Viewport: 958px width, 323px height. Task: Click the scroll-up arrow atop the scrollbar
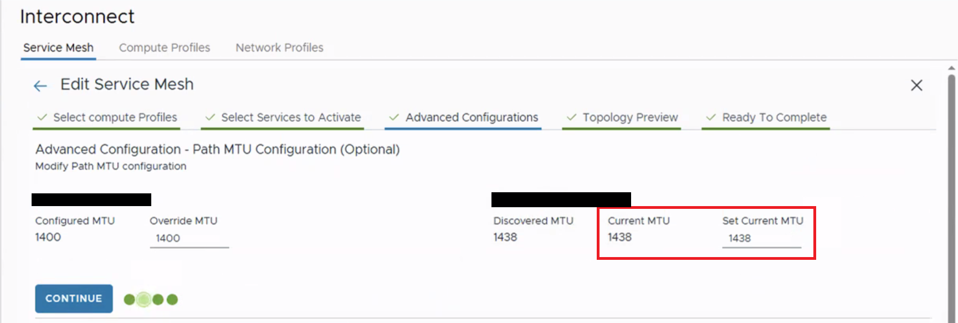click(x=951, y=69)
